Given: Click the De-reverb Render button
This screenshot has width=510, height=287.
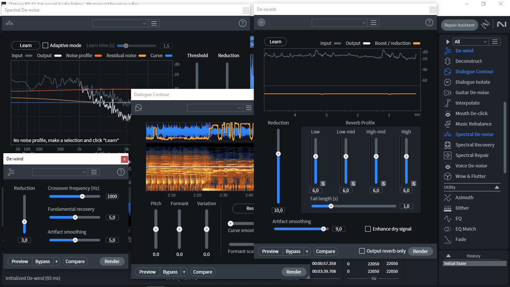Looking at the screenshot, I should 420,251.
